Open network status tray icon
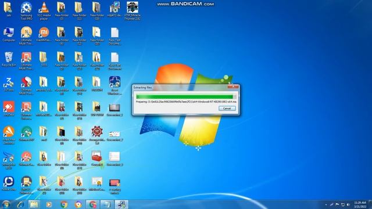 pos(343,204)
